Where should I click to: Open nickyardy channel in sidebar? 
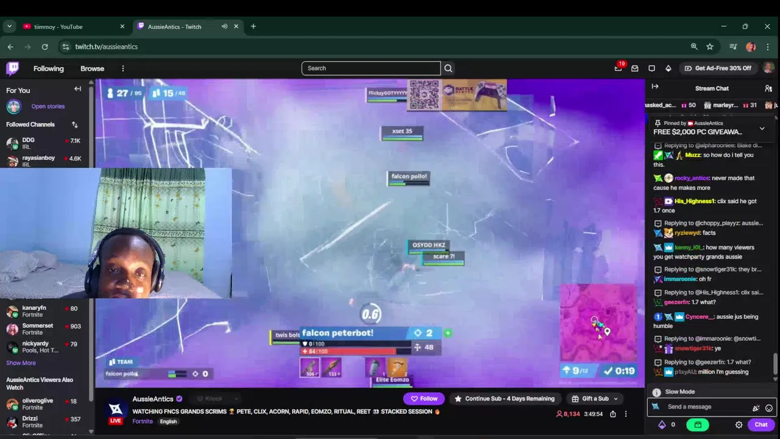[44, 347]
